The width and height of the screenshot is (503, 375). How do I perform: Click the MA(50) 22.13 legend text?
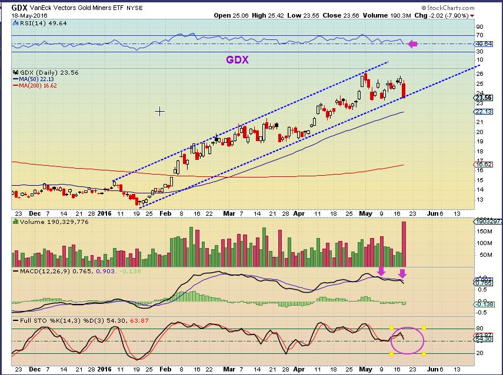(x=36, y=79)
